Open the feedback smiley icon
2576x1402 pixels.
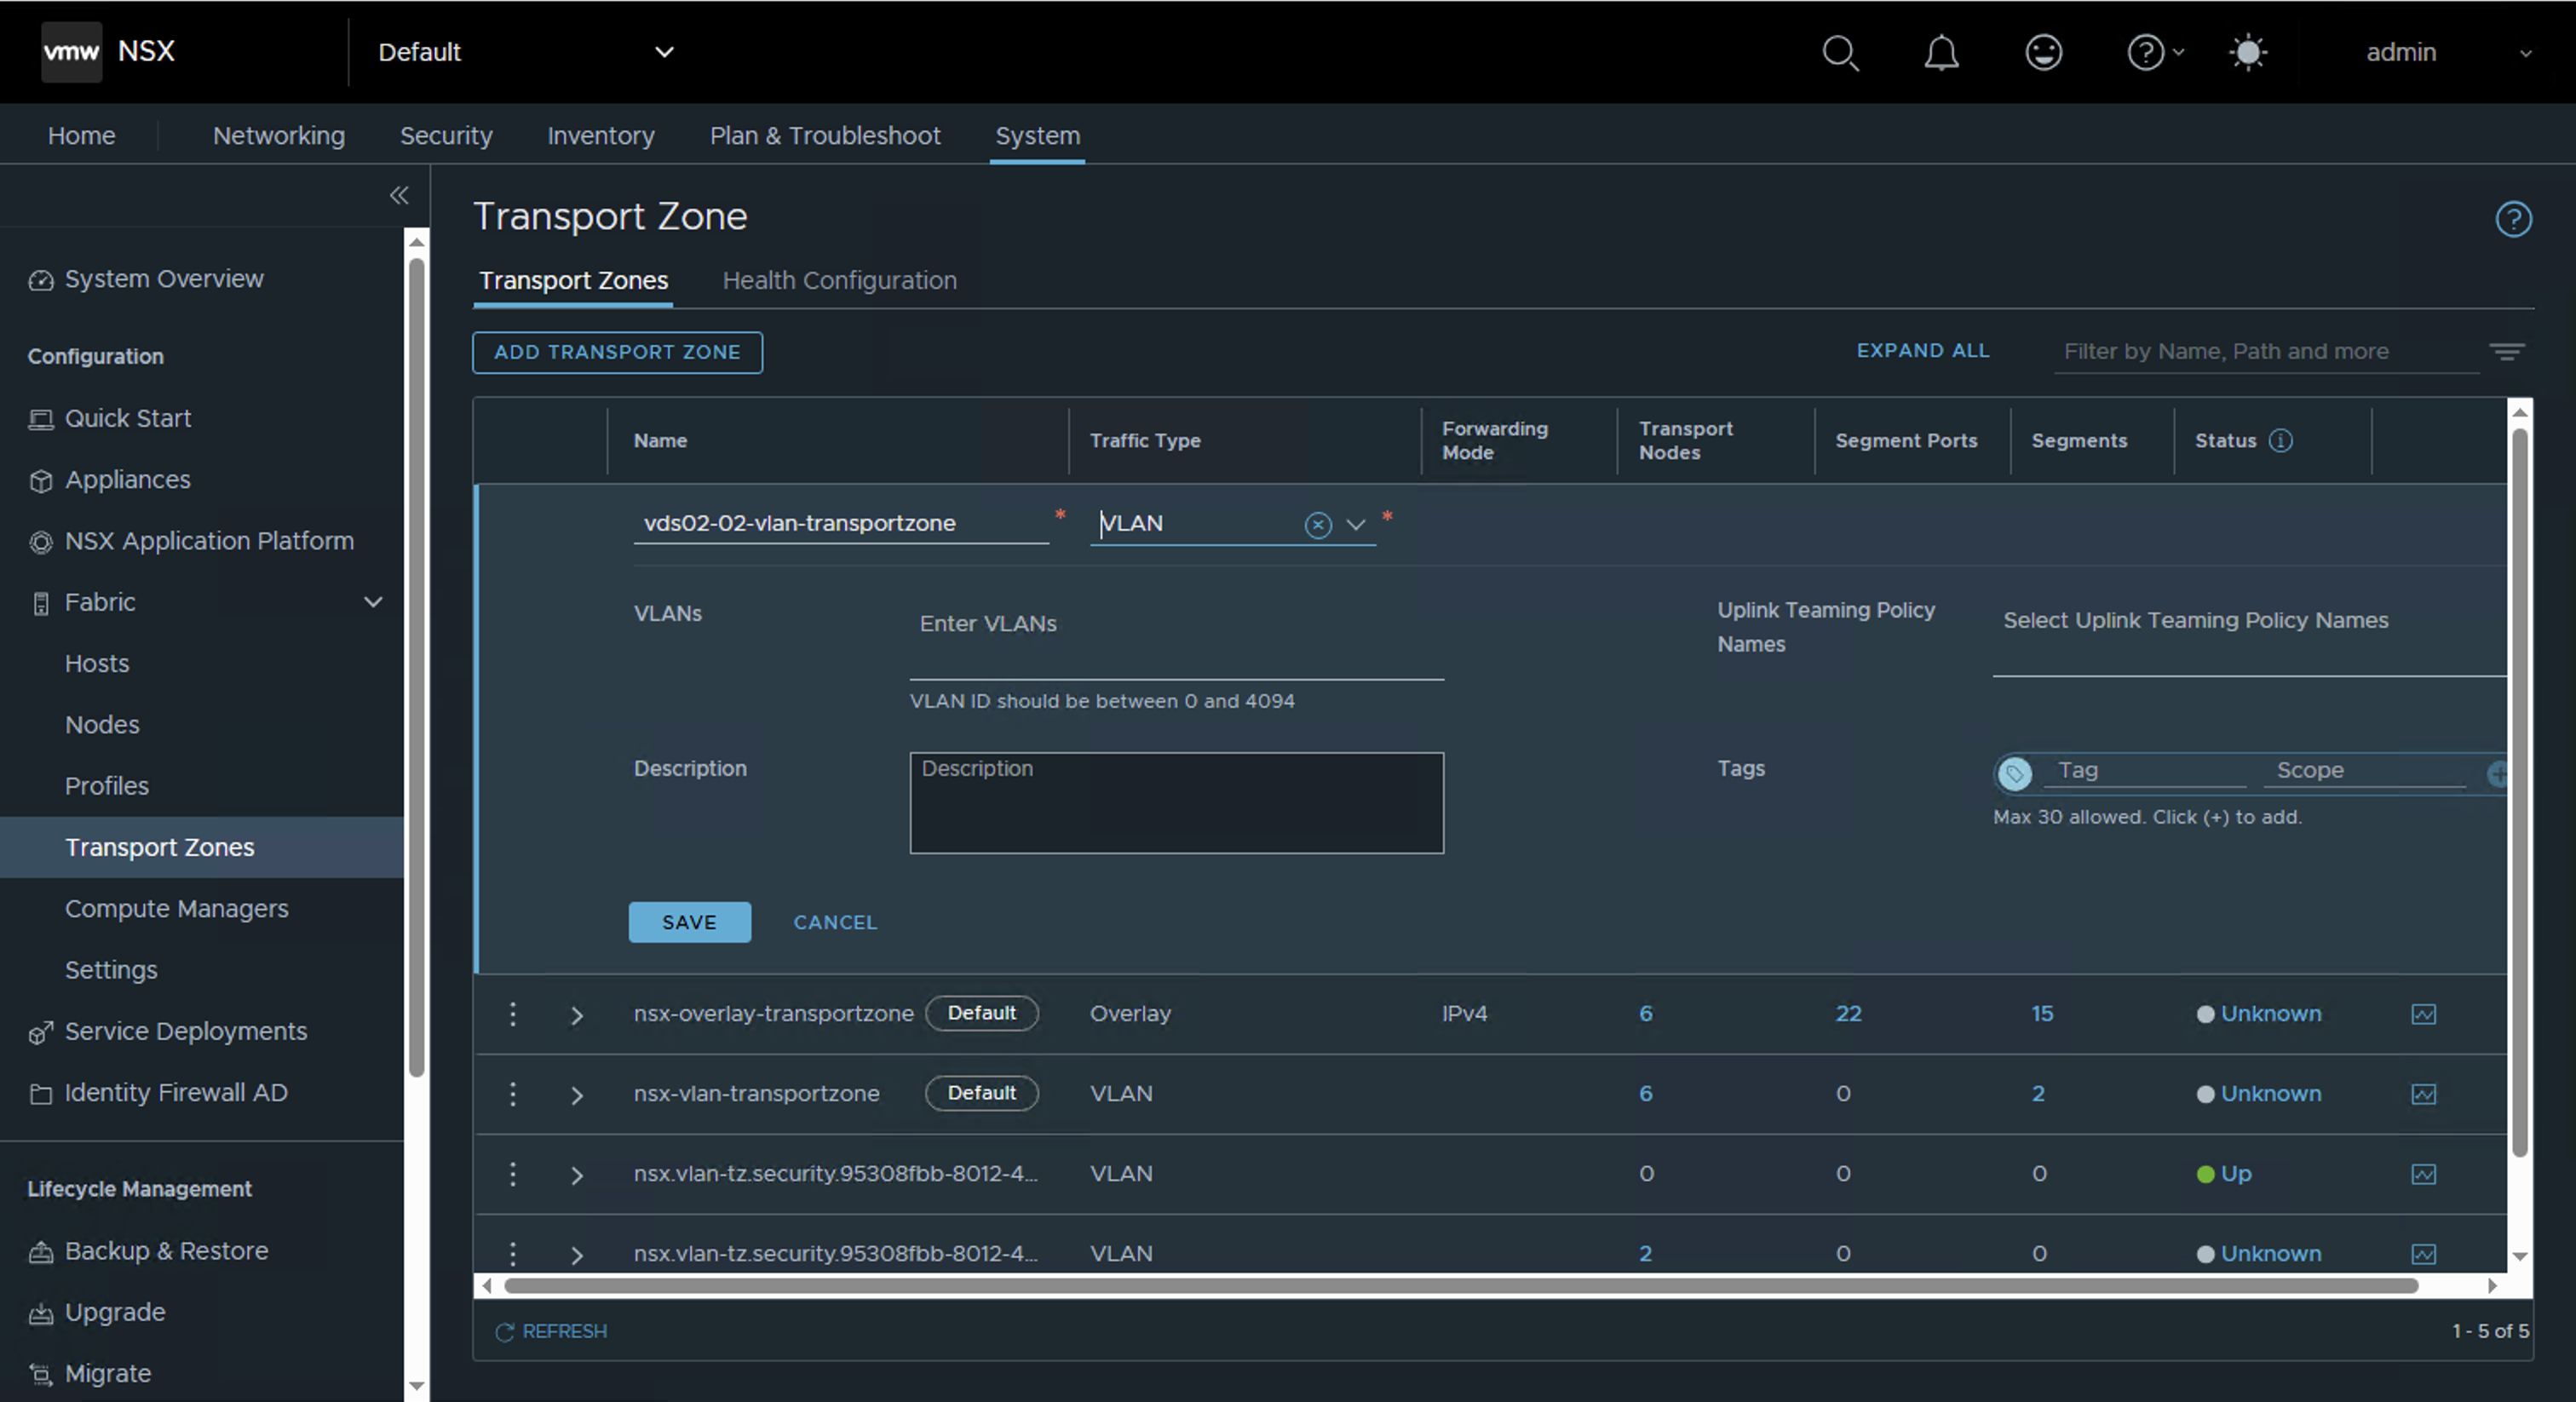pos(2043,52)
